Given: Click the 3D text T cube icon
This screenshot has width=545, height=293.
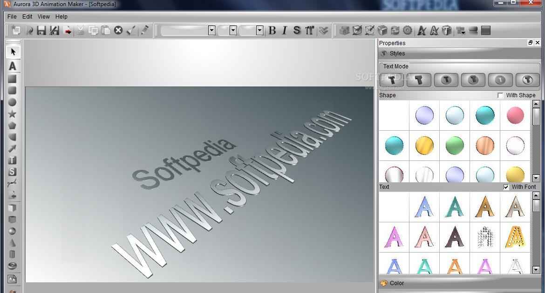Looking at the screenshot, I should point(447,31).
